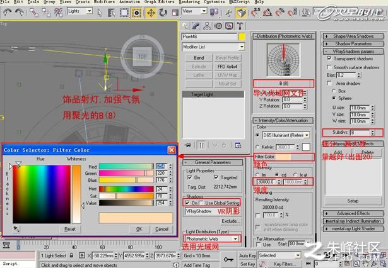388x268 pixels.
Task: Open the Modifiers menu
Action: click(x=104, y=2)
